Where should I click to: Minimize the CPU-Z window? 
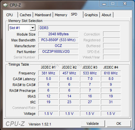click(104, 4)
